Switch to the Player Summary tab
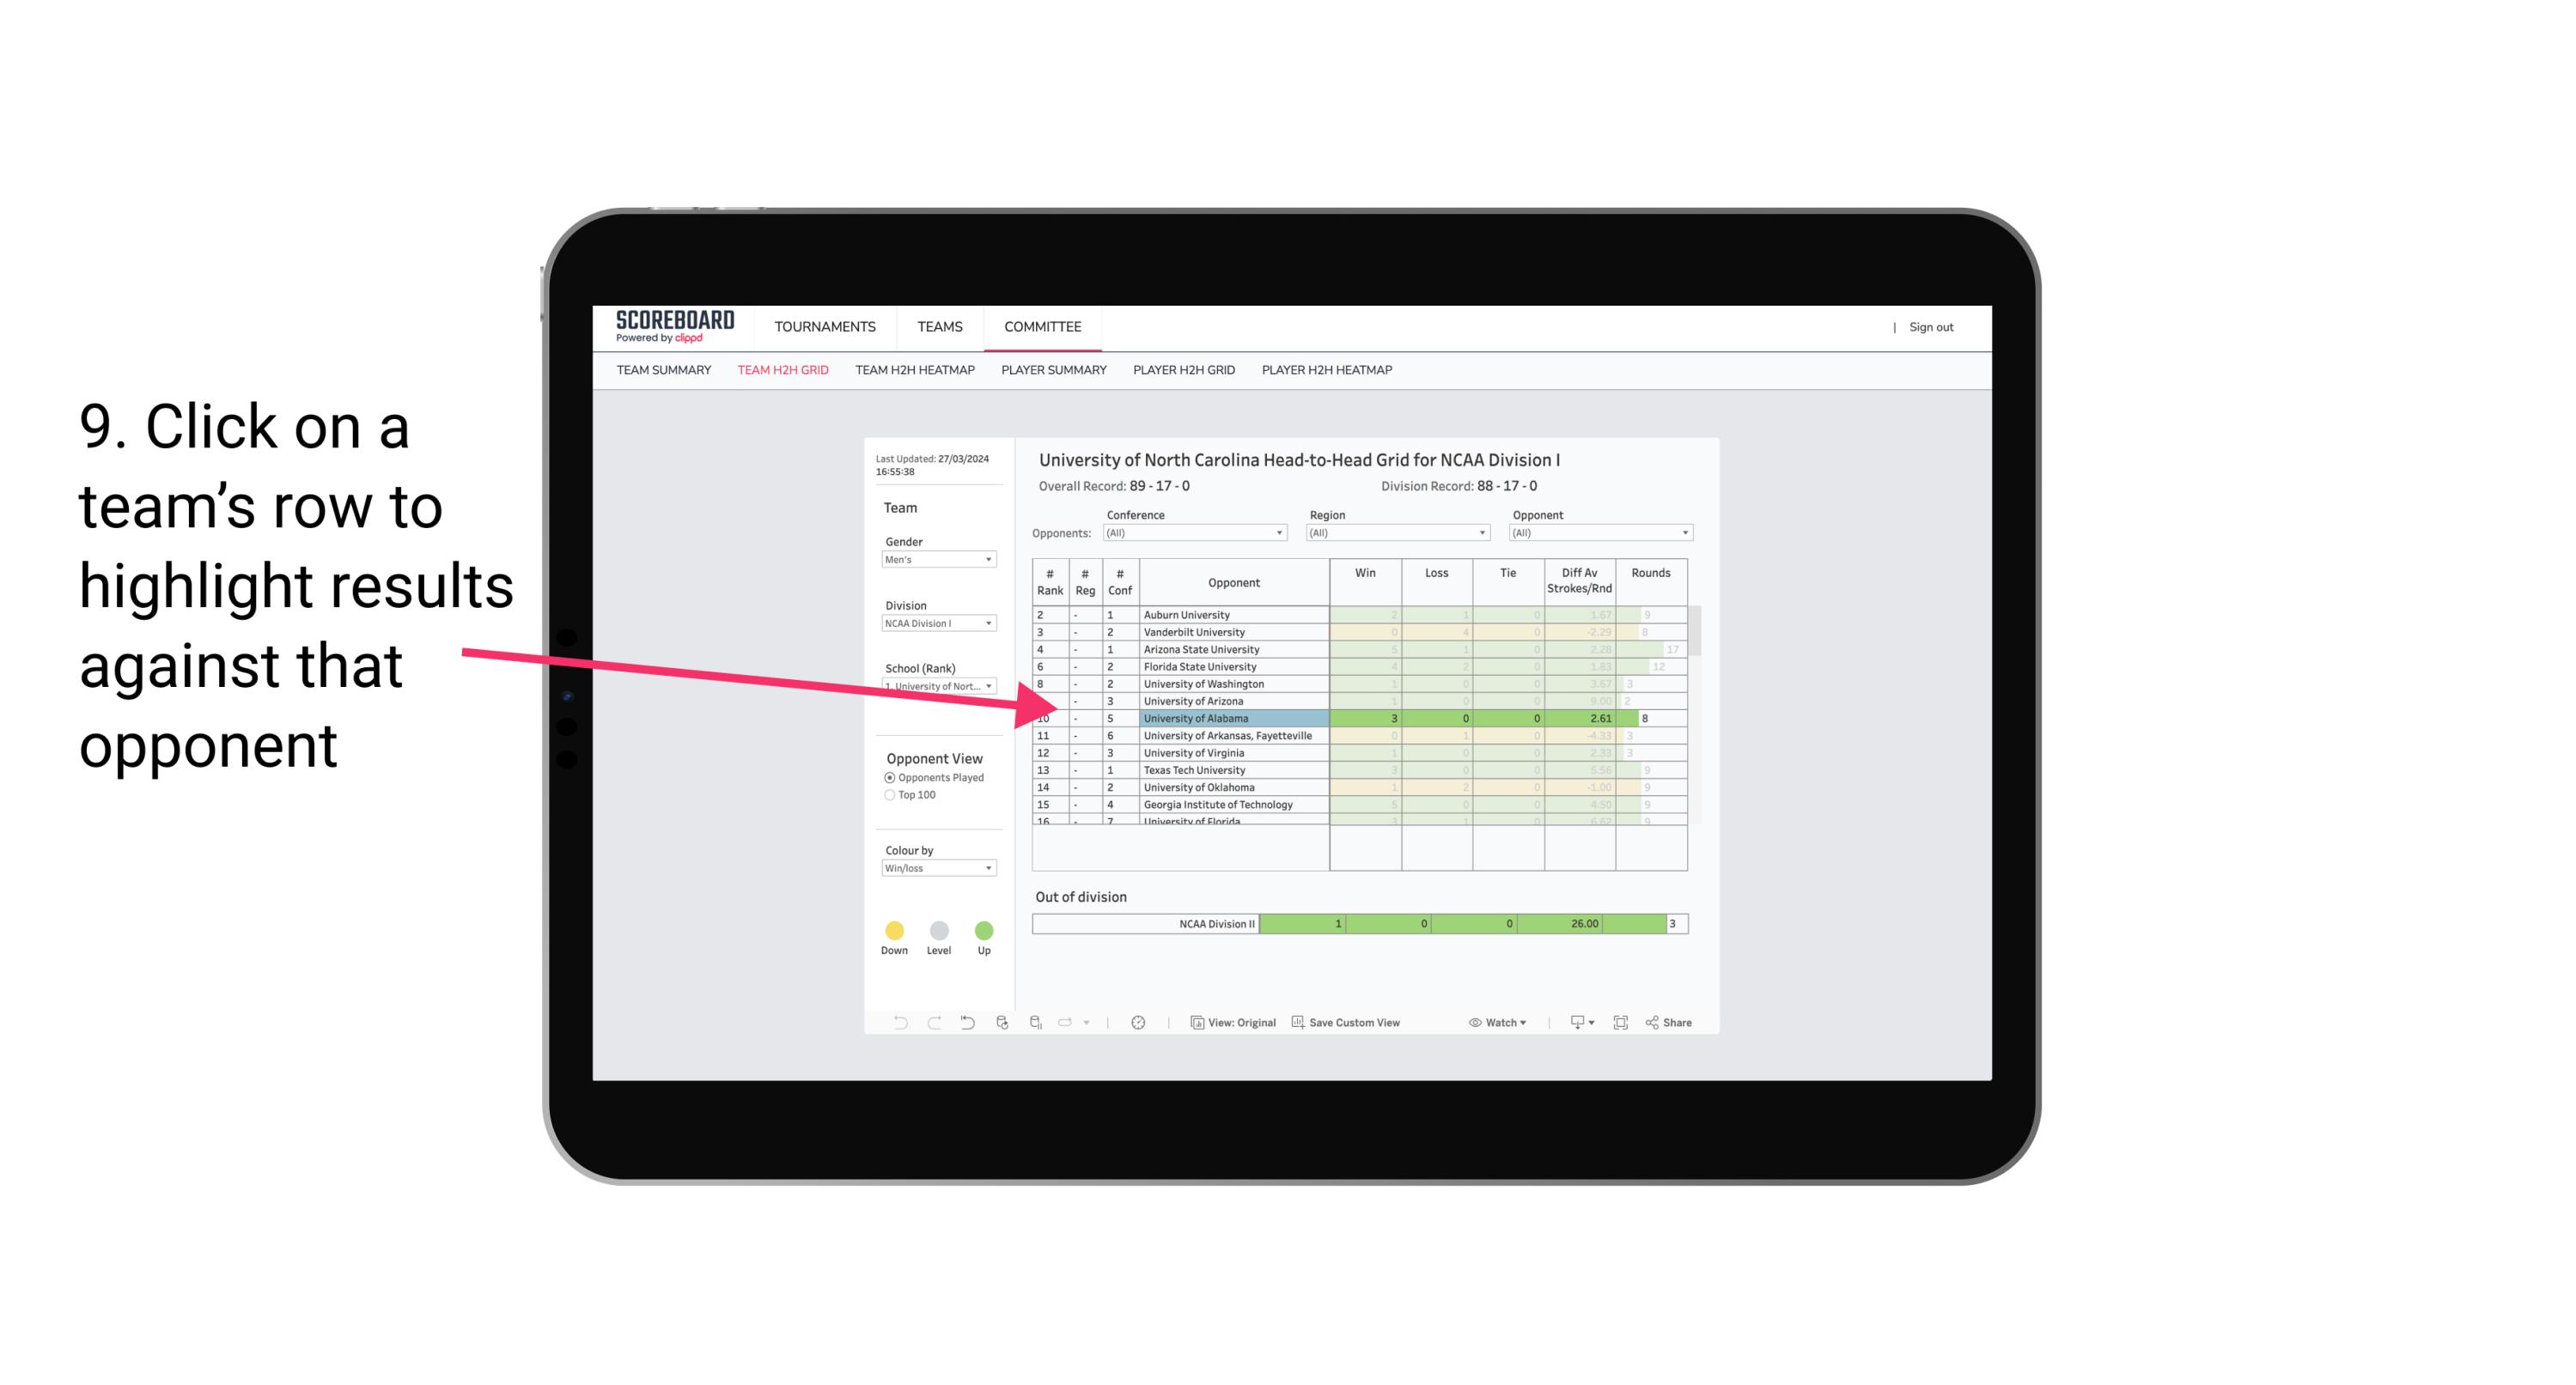 [x=1052, y=370]
